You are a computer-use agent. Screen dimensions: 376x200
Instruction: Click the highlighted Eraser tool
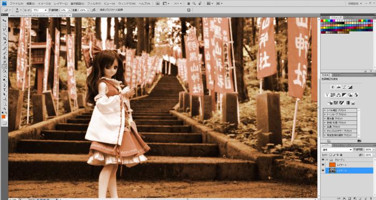point(4,67)
